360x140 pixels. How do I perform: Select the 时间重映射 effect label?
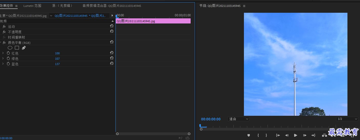click(x=17, y=37)
